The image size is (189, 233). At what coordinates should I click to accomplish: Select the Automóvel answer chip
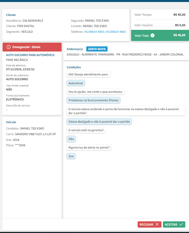pyautogui.click(x=76, y=83)
